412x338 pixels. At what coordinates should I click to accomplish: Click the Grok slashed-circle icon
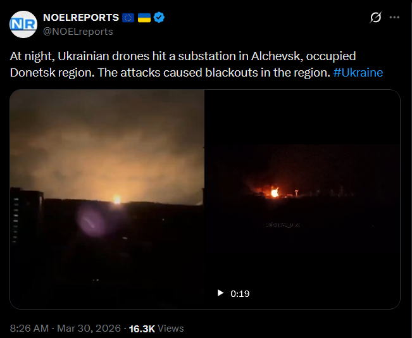tap(375, 17)
